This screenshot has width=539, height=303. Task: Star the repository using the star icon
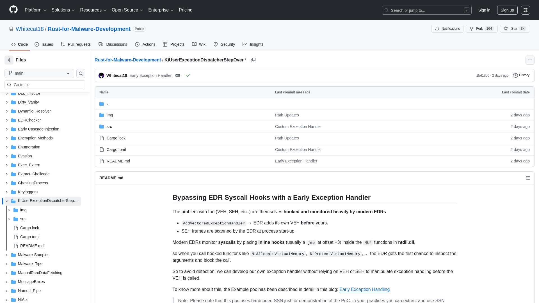tap(506, 29)
